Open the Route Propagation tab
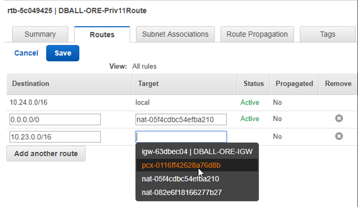The image size is (358, 207). tap(257, 34)
